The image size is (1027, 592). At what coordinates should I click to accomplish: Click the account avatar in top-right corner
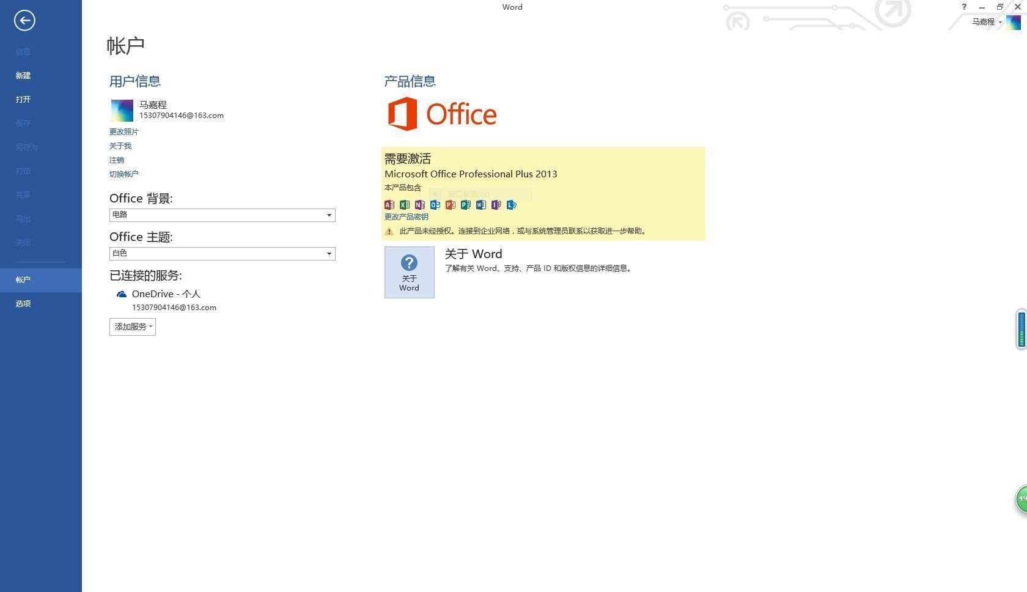point(1014,22)
